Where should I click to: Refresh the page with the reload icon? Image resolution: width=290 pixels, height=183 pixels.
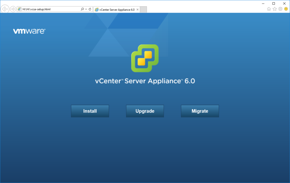pos(90,9)
